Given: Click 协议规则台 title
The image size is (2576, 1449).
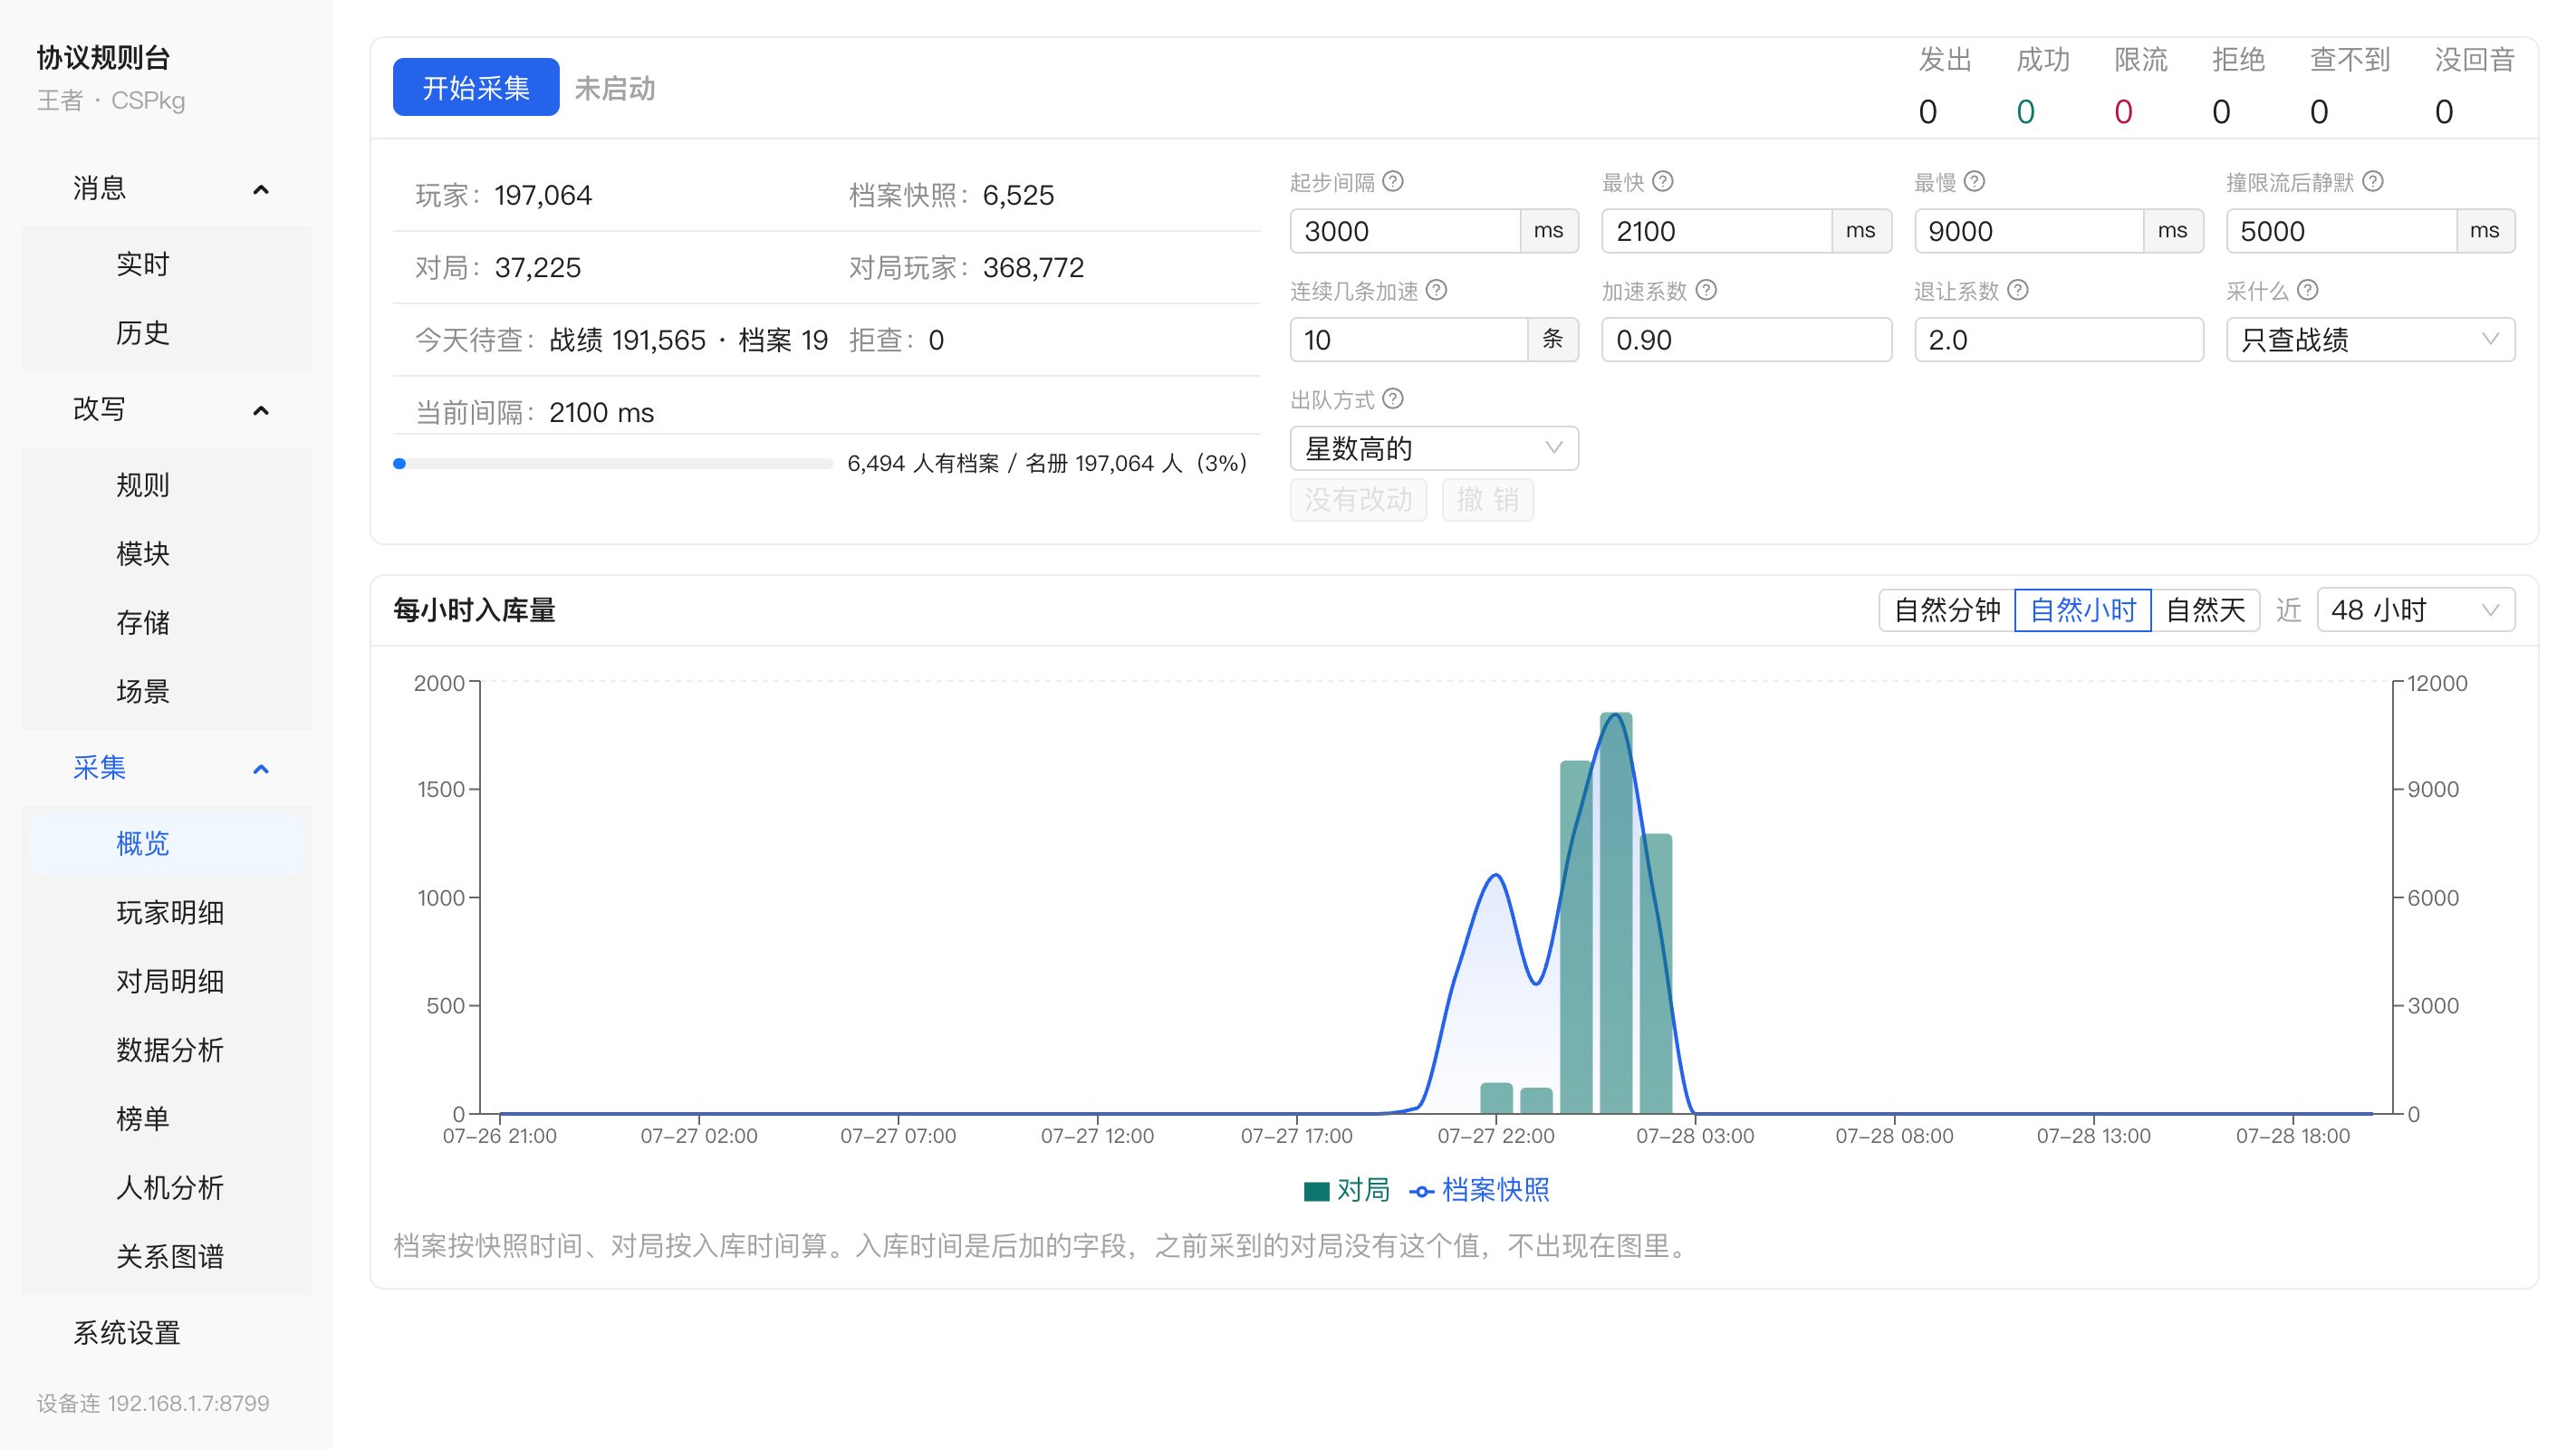Looking at the screenshot, I should (x=103, y=58).
